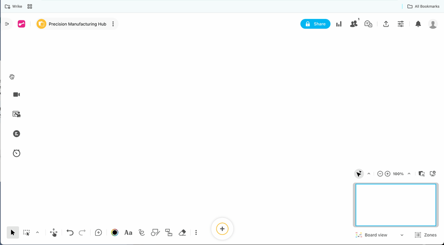The width and height of the screenshot is (444, 245).
Task: Click the Precision Manufacturing Hub title
Action: (77, 24)
